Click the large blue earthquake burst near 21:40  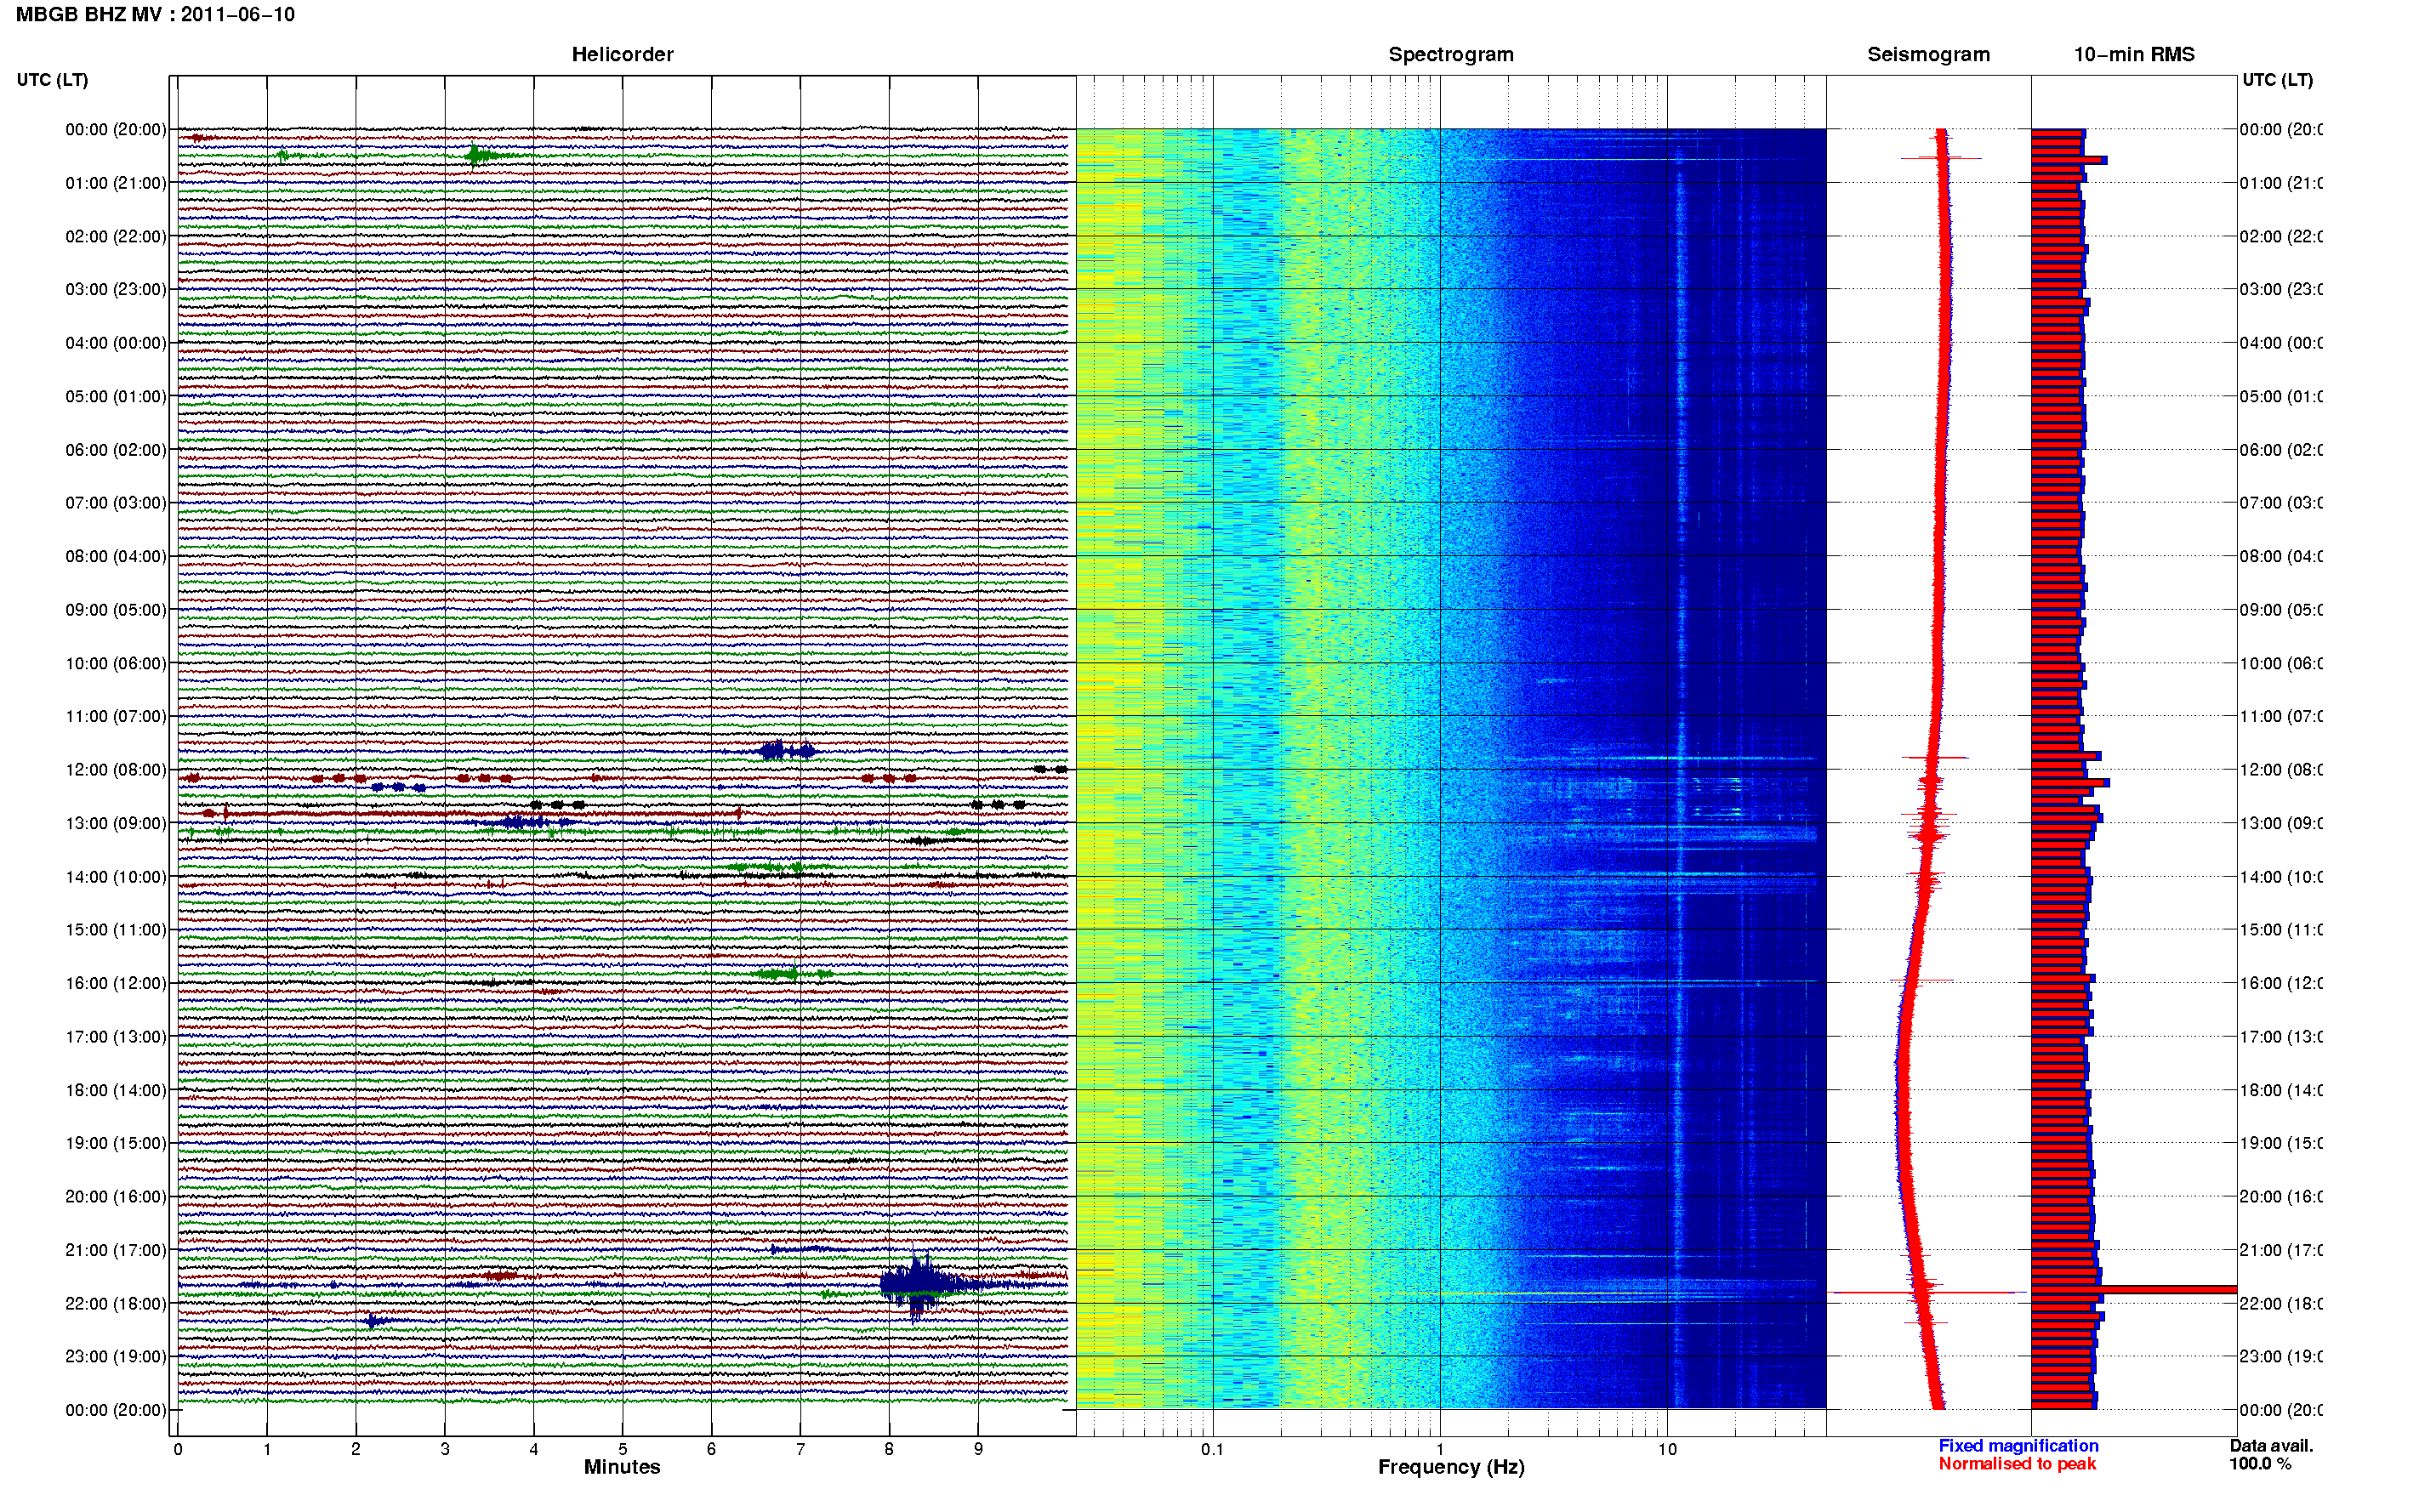(920, 1284)
